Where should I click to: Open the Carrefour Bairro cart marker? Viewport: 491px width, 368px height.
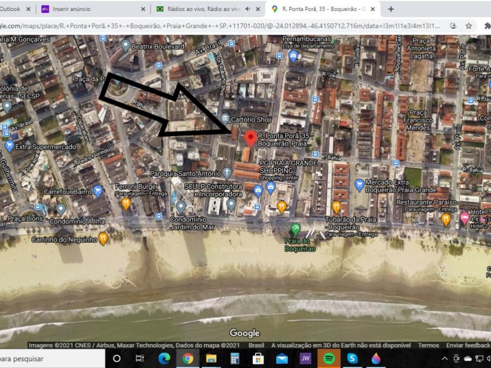(x=98, y=191)
